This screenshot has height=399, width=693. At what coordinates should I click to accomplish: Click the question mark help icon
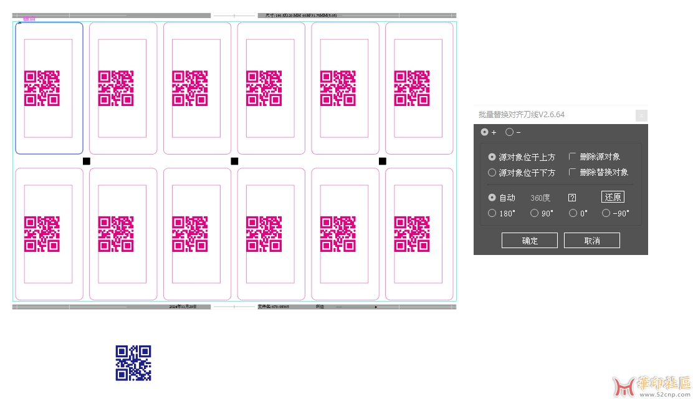[572, 198]
